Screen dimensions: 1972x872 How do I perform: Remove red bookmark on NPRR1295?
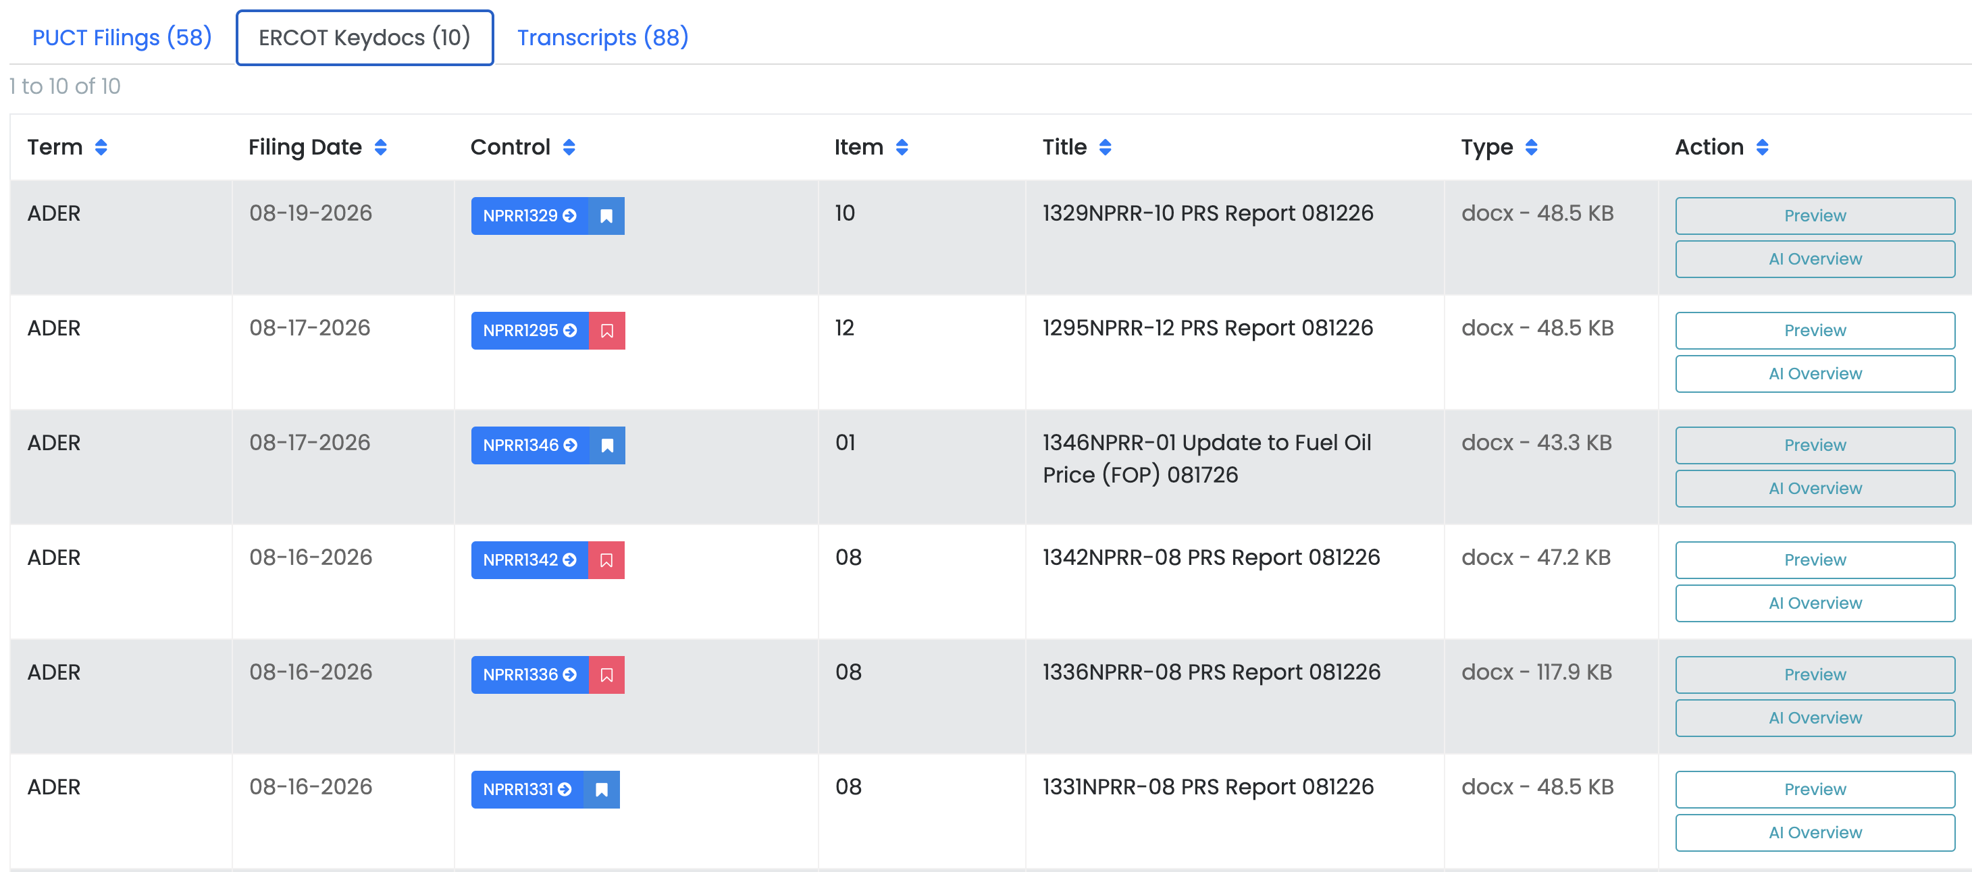(607, 331)
